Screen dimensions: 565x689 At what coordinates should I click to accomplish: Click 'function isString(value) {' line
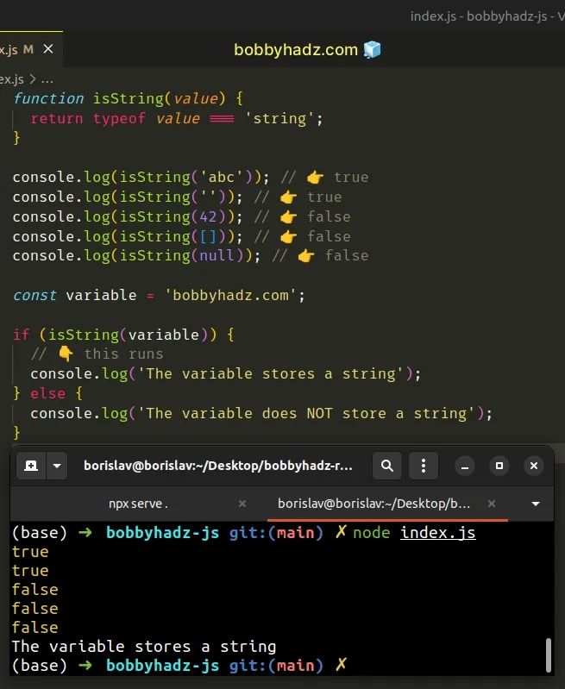click(x=128, y=98)
